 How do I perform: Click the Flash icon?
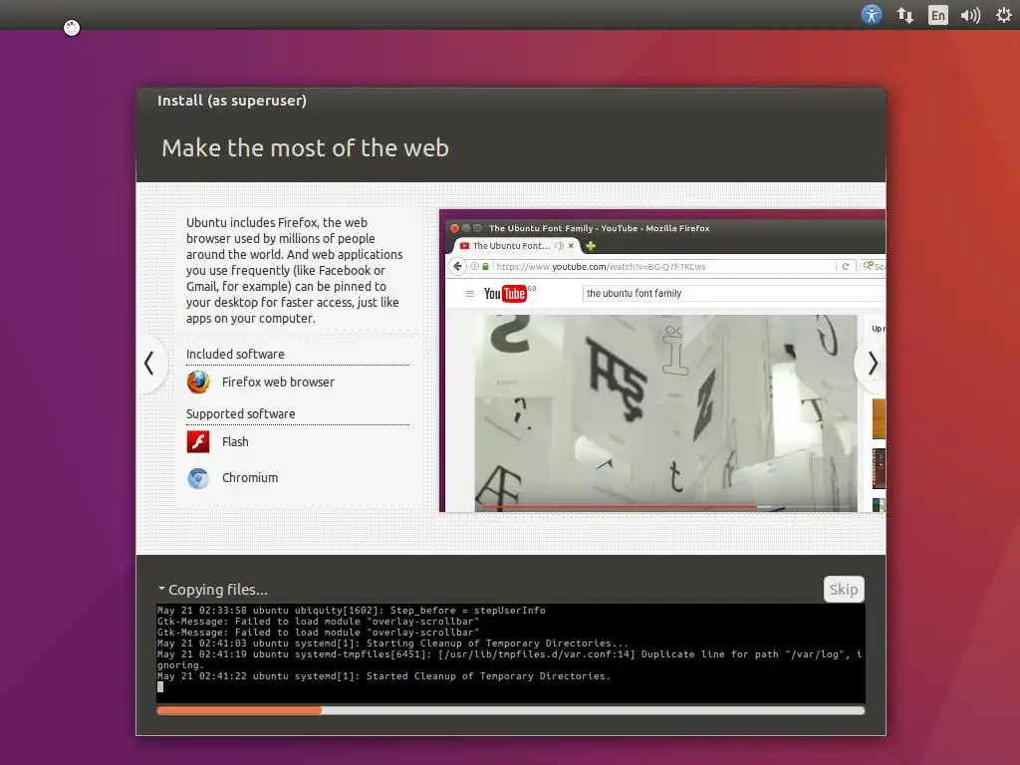198,441
